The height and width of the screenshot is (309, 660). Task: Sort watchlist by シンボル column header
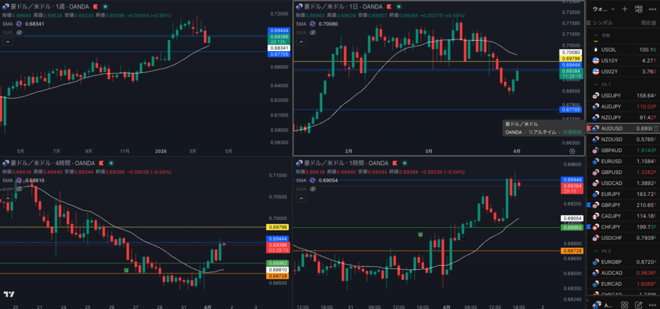point(603,23)
